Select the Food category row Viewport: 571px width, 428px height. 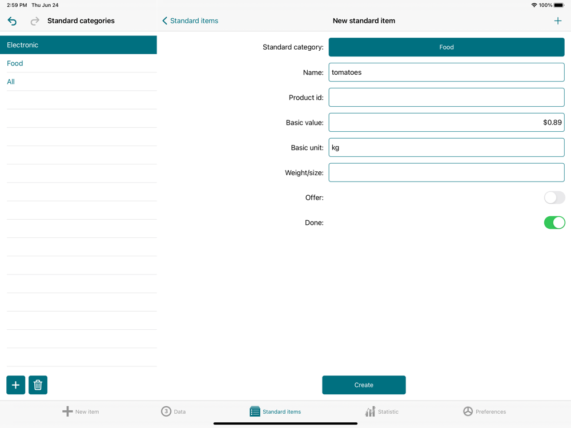tap(78, 63)
